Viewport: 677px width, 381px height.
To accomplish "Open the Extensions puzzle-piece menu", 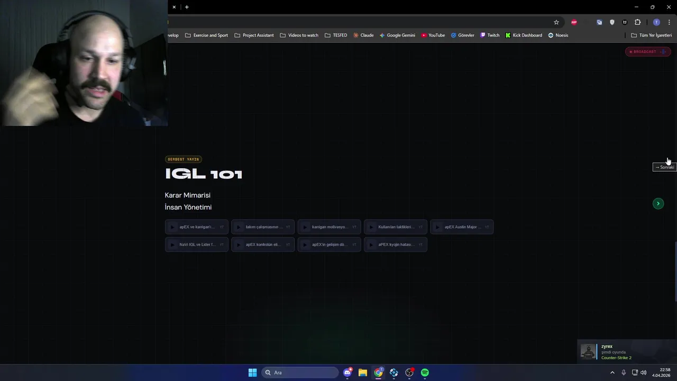I will (637, 22).
